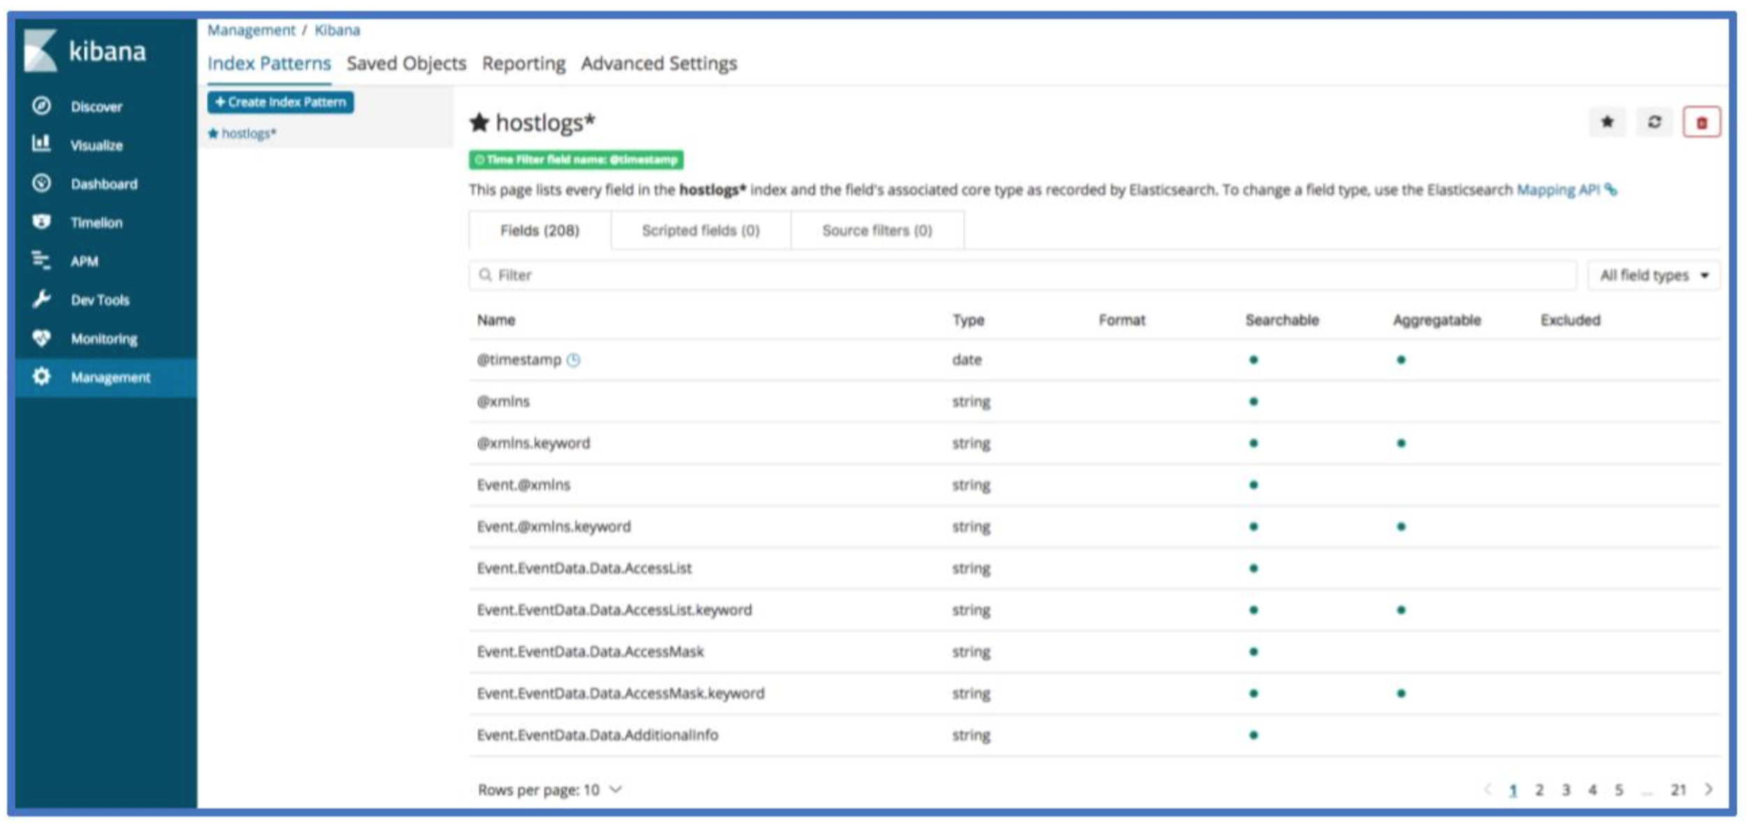
Task: Click the Searchable column header
Action: 1282,320
